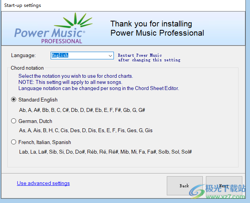Click the Back button
This screenshot has height=203, width=250.
[x=185, y=186]
